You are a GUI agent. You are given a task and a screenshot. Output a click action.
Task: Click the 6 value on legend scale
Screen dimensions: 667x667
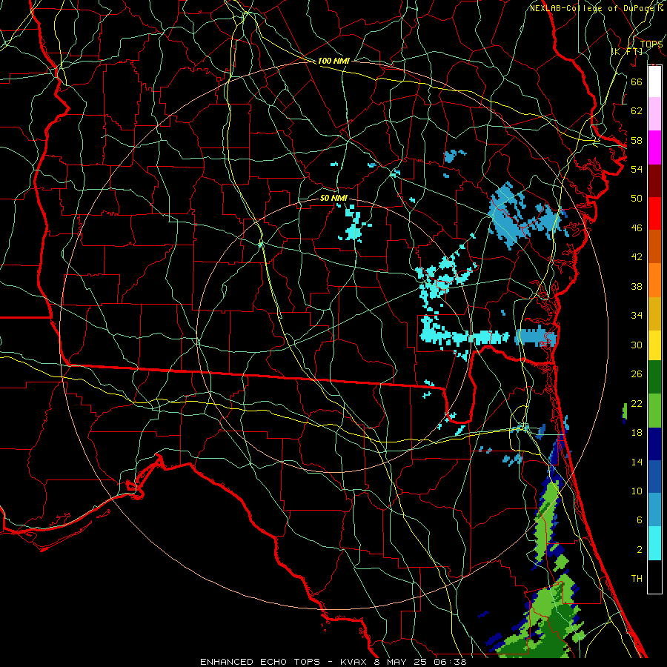point(640,520)
